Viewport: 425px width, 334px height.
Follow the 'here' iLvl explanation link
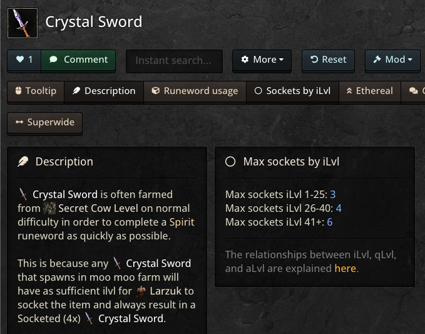click(345, 268)
